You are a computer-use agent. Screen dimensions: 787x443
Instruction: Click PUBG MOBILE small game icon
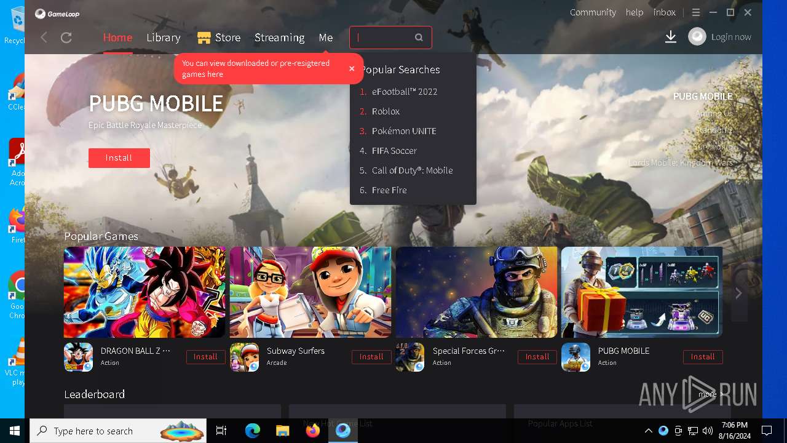575,357
